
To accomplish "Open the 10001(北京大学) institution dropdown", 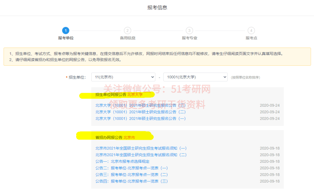I will click(x=195, y=77).
